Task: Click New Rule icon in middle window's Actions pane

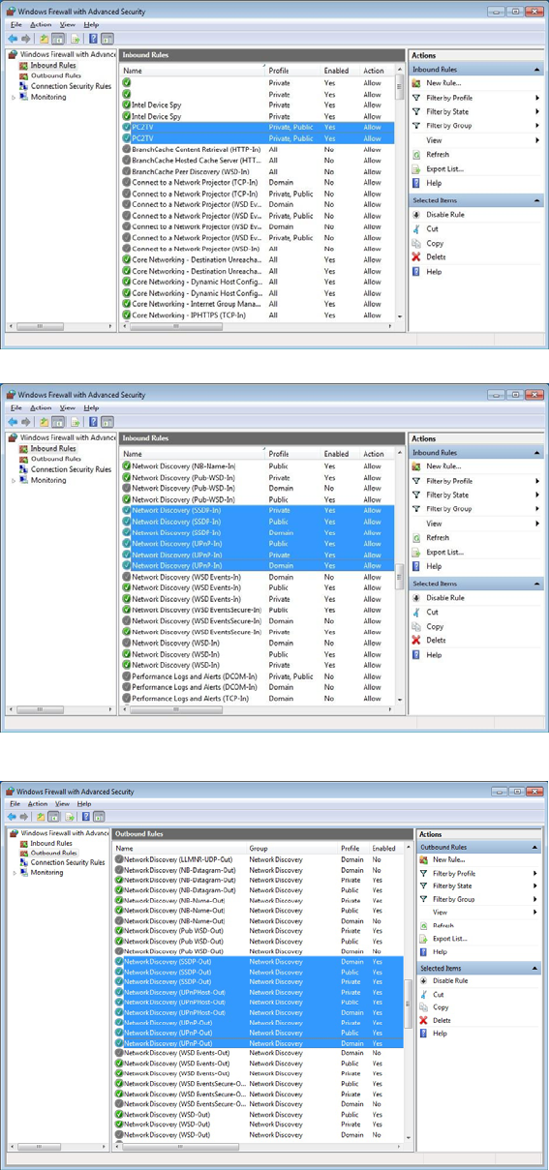Action: click(x=416, y=466)
